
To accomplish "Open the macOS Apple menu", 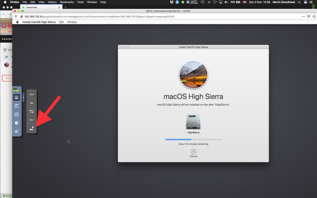I will pos(5,2).
